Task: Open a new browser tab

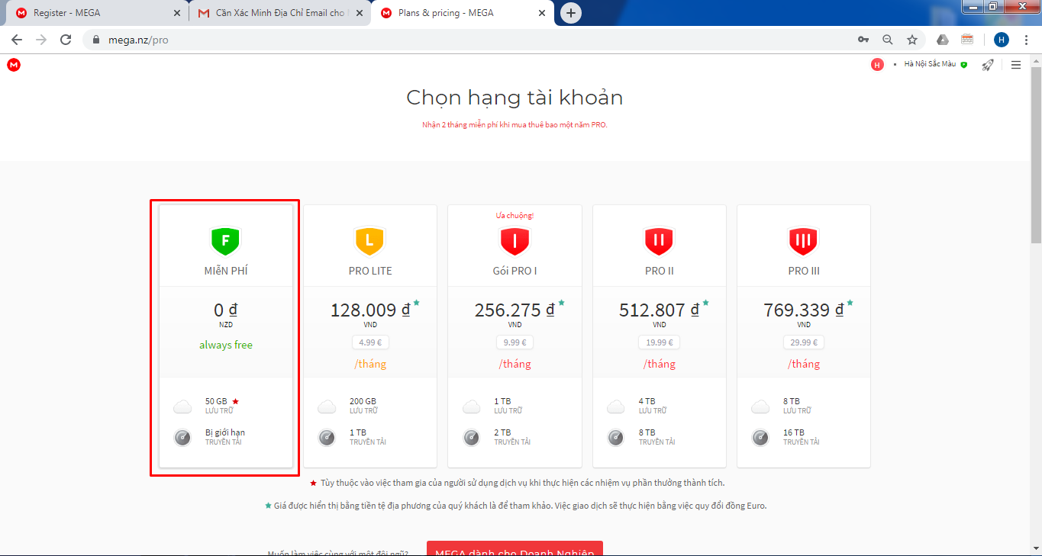Action: (x=570, y=13)
